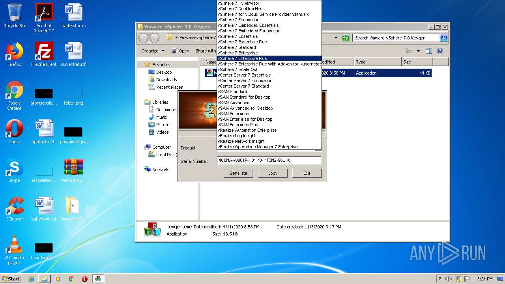The image size is (505, 284).
Task: Click the Explorer search box
Action: click(x=395, y=38)
